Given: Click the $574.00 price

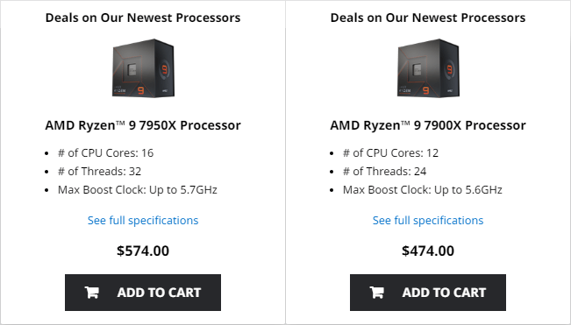Looking at the screenshot, I should coord(143,251).
